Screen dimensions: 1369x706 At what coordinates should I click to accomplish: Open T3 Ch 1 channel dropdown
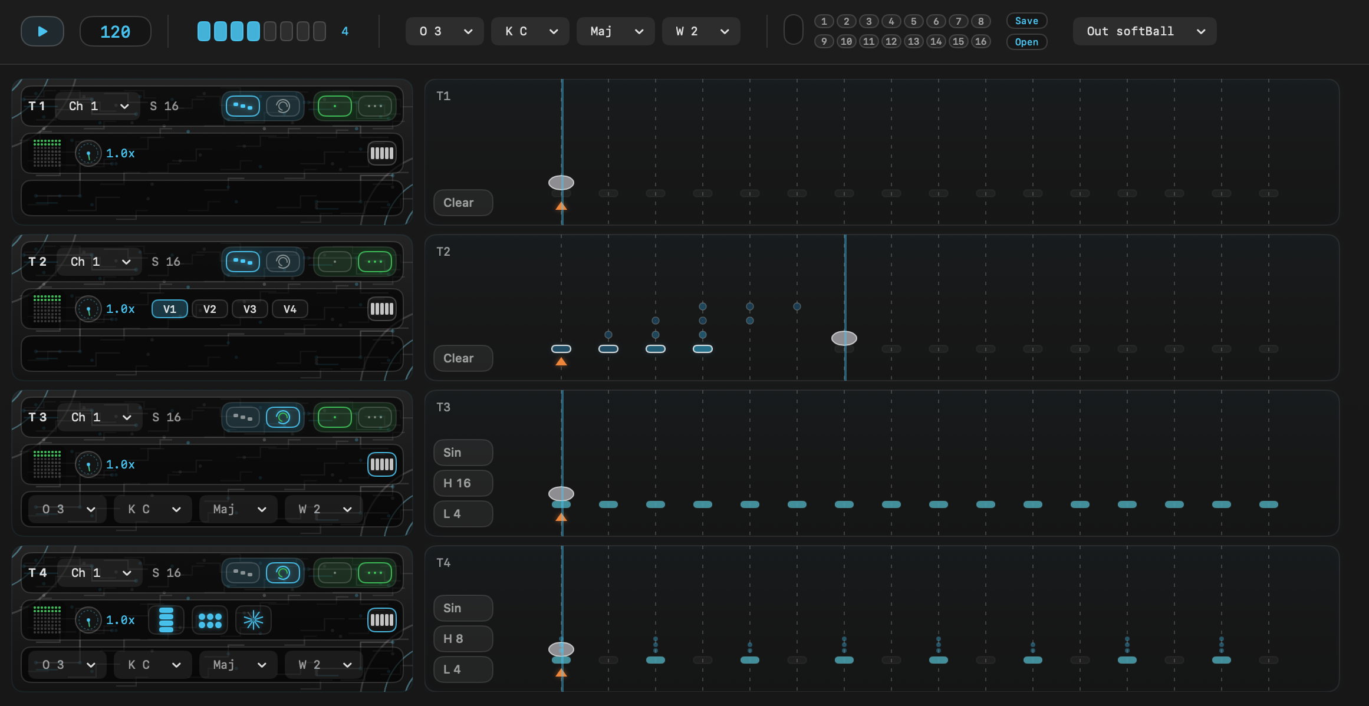click(x=100, y=417)
